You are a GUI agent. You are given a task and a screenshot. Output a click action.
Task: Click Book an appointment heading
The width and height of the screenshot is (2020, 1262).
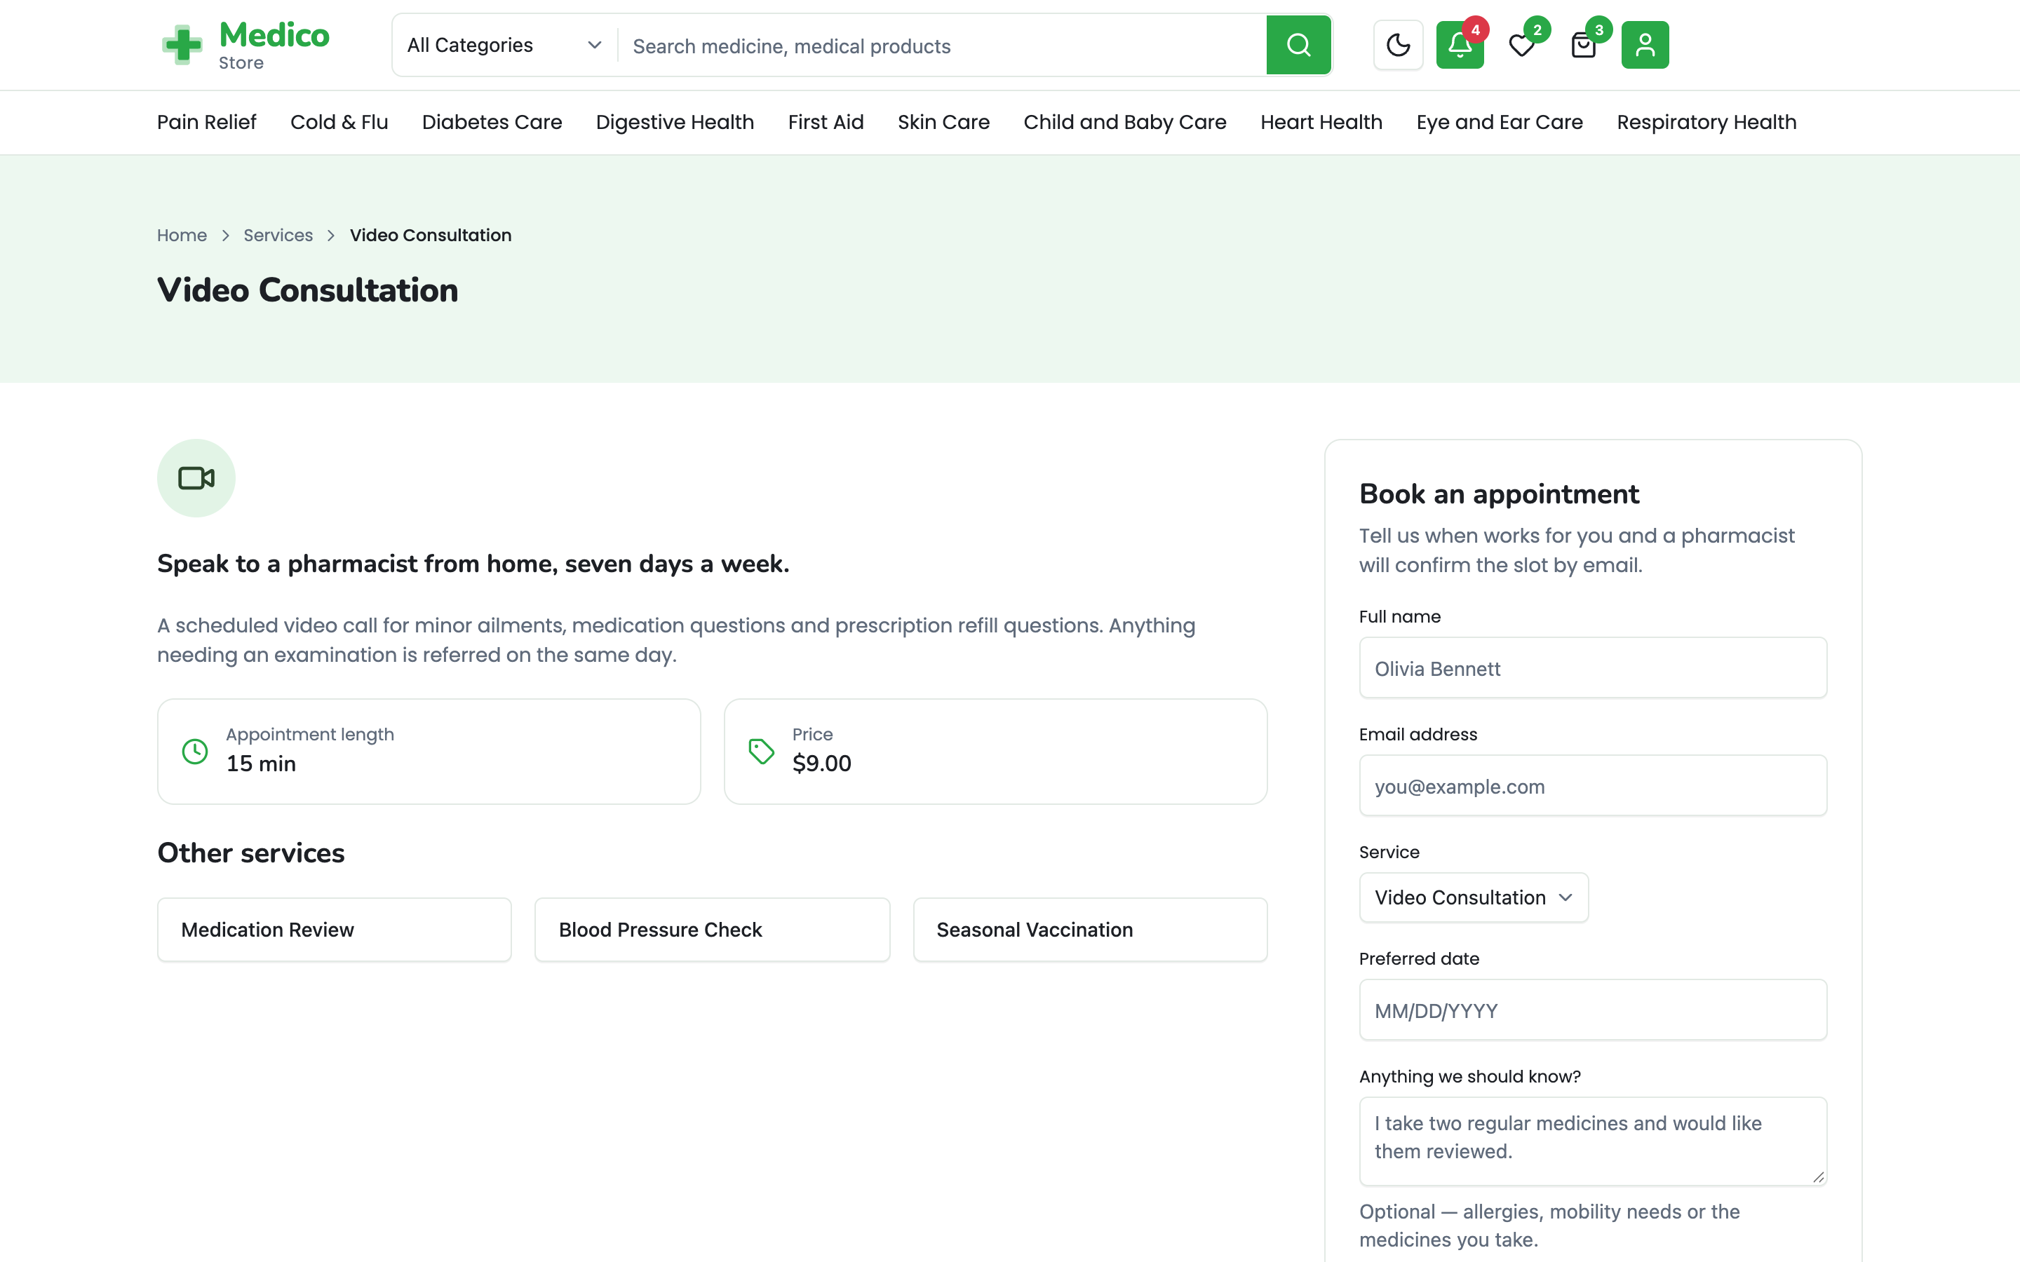1499,494
